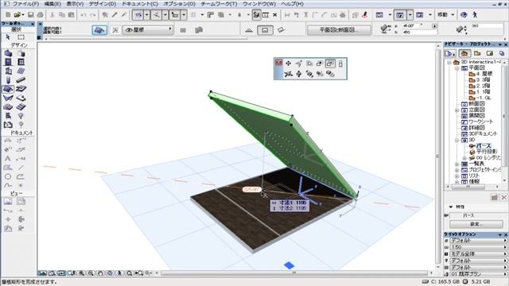
Task: Select the Roof tool in toolbox
Action: [8, 89]
